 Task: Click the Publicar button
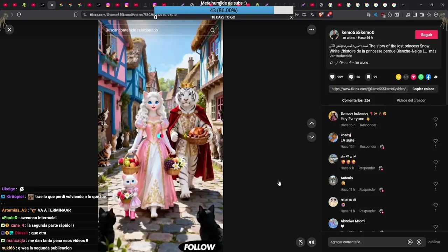(434, 242)
